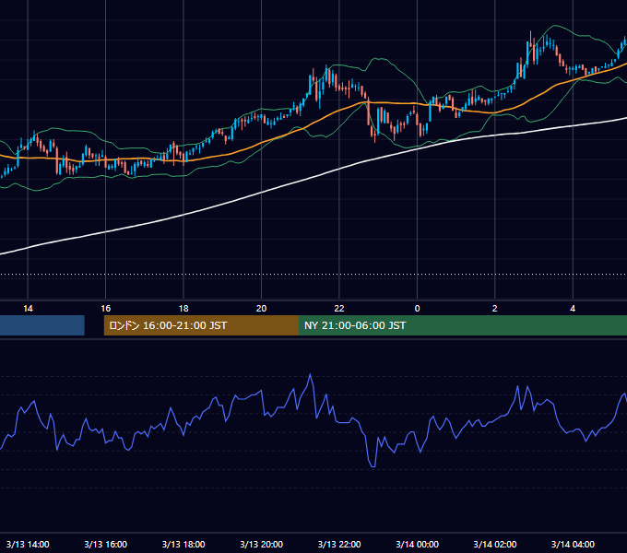
Task: Click the hour label 2 on price axis
Action: 494,309
